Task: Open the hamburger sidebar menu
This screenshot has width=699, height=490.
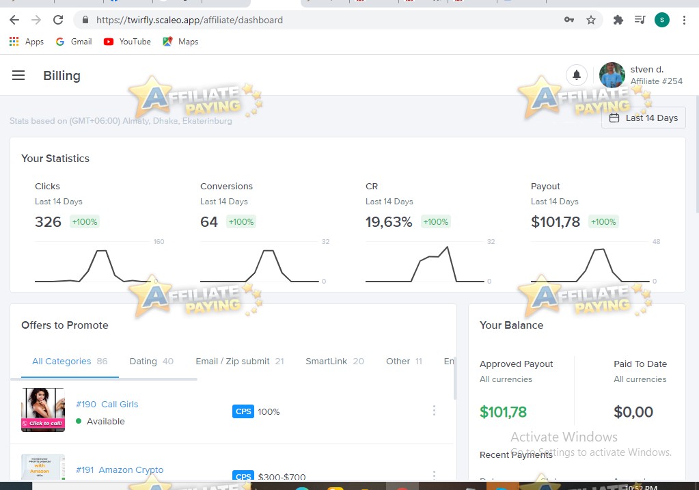Action: (x=18, y=75)
